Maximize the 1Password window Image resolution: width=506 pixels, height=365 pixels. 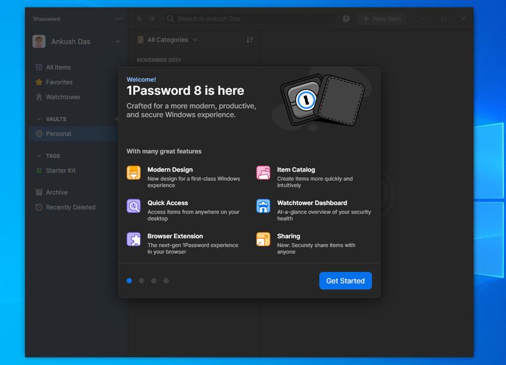(x=443, y=19)
